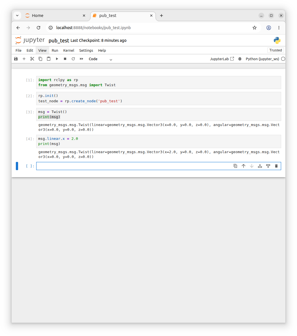The image size is (297, 336).
Task: Open the Settings menu
Action: point(86,50)
